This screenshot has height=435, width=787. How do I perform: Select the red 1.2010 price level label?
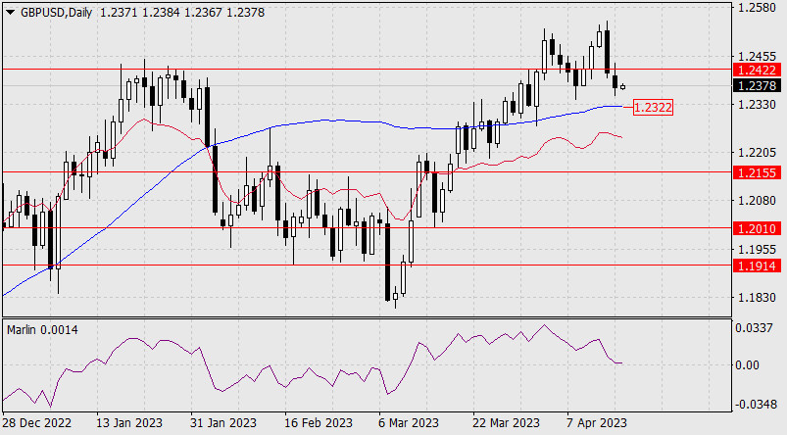[757, 229]
